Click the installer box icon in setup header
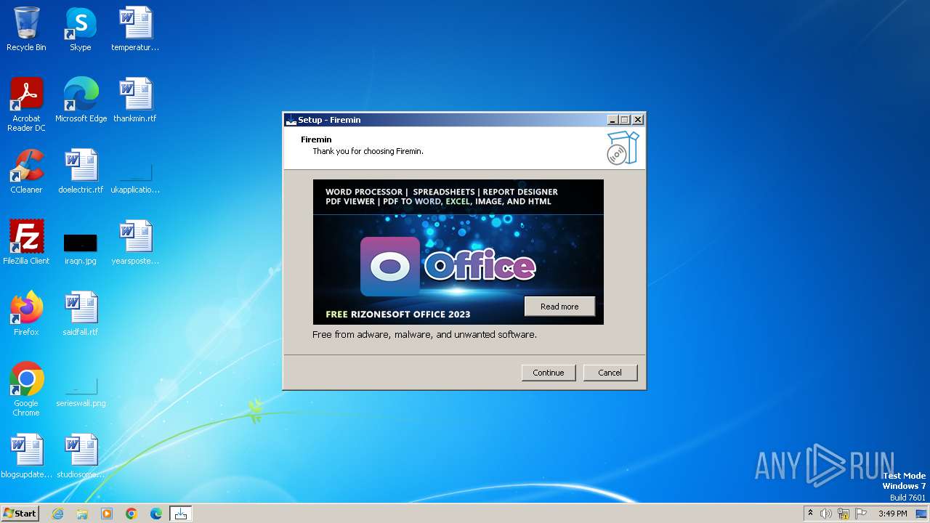 click(x=623, y=147)
